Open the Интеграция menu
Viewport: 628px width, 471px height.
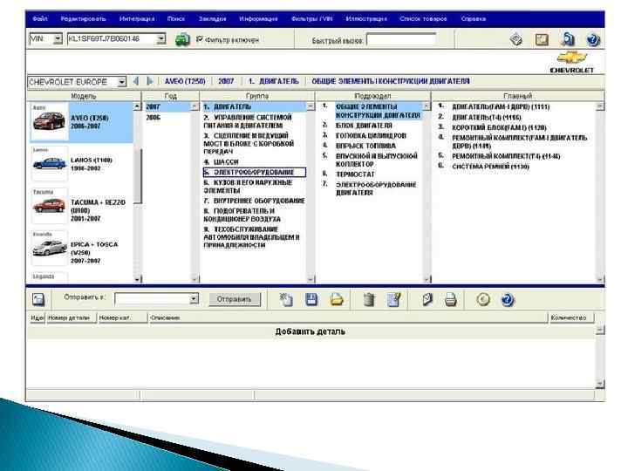coord(137,19)
